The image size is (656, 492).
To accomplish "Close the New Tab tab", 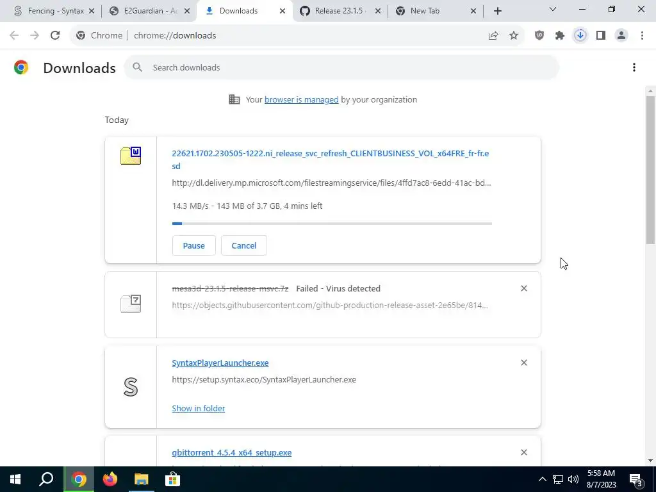I will [x=473, y=11].
